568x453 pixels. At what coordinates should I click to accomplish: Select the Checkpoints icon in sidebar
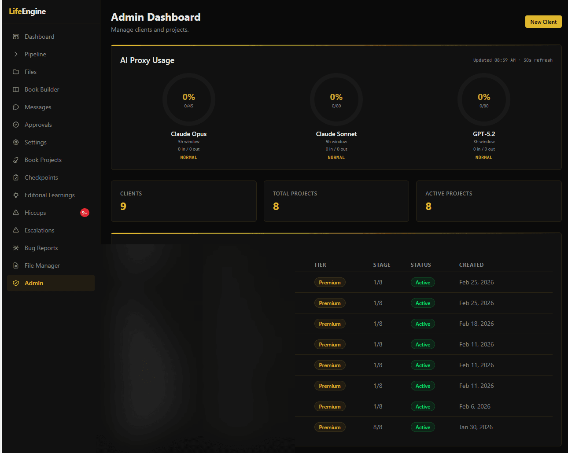(16, 177)
